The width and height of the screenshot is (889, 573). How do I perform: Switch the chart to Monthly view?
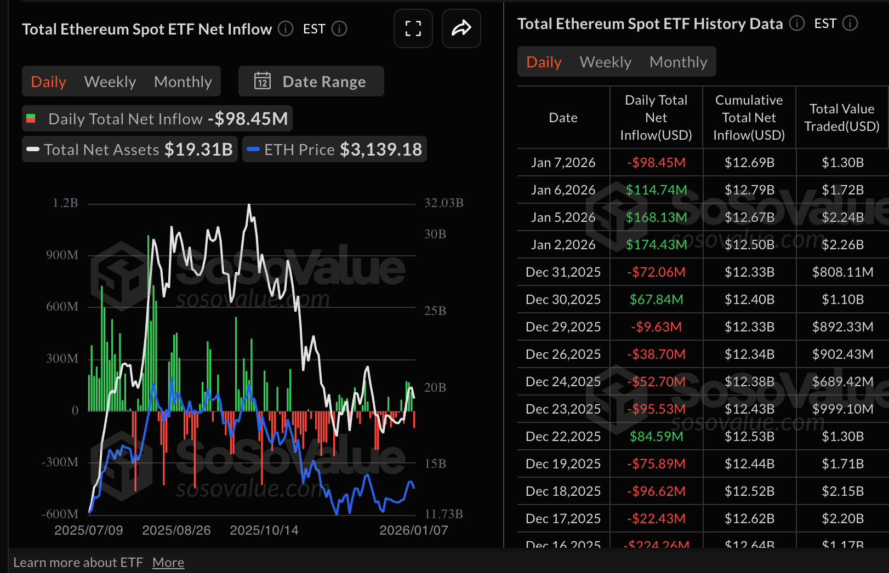coord(183,81)
